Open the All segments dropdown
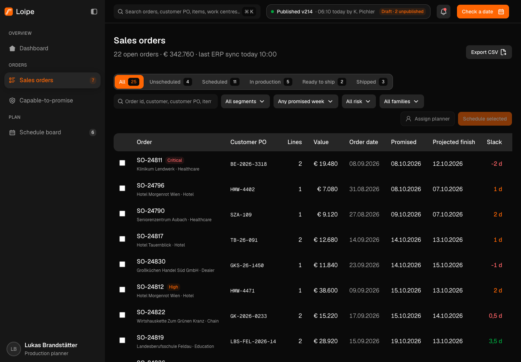This screenshot has height=362, width=521. [x=245, y=101]
